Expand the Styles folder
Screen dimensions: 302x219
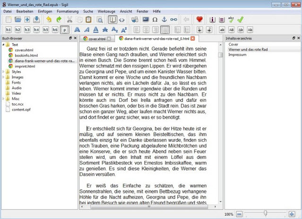click(3, 71)
